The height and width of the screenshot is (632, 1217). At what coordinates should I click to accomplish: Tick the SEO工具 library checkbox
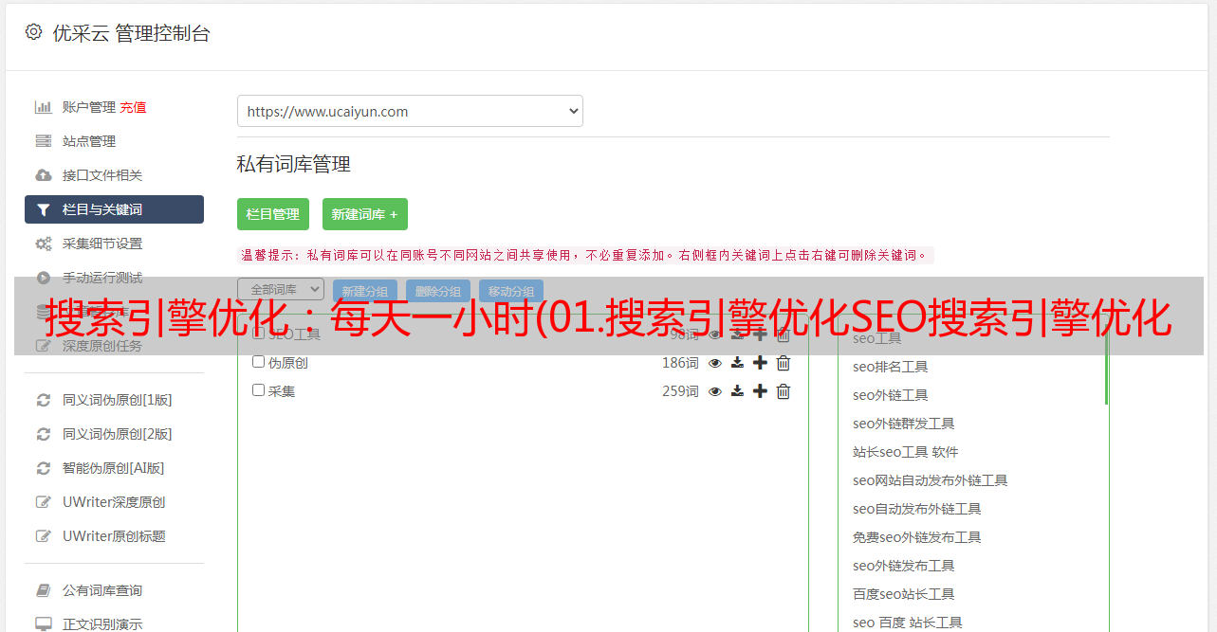coord(258,334)
